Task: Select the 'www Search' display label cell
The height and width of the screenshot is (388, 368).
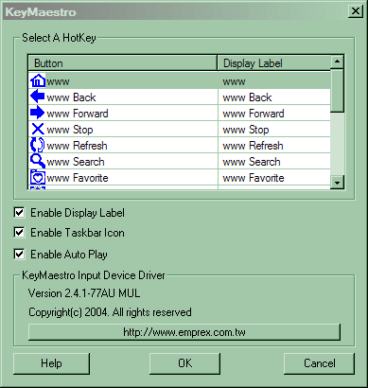Action: pos(274,162)
